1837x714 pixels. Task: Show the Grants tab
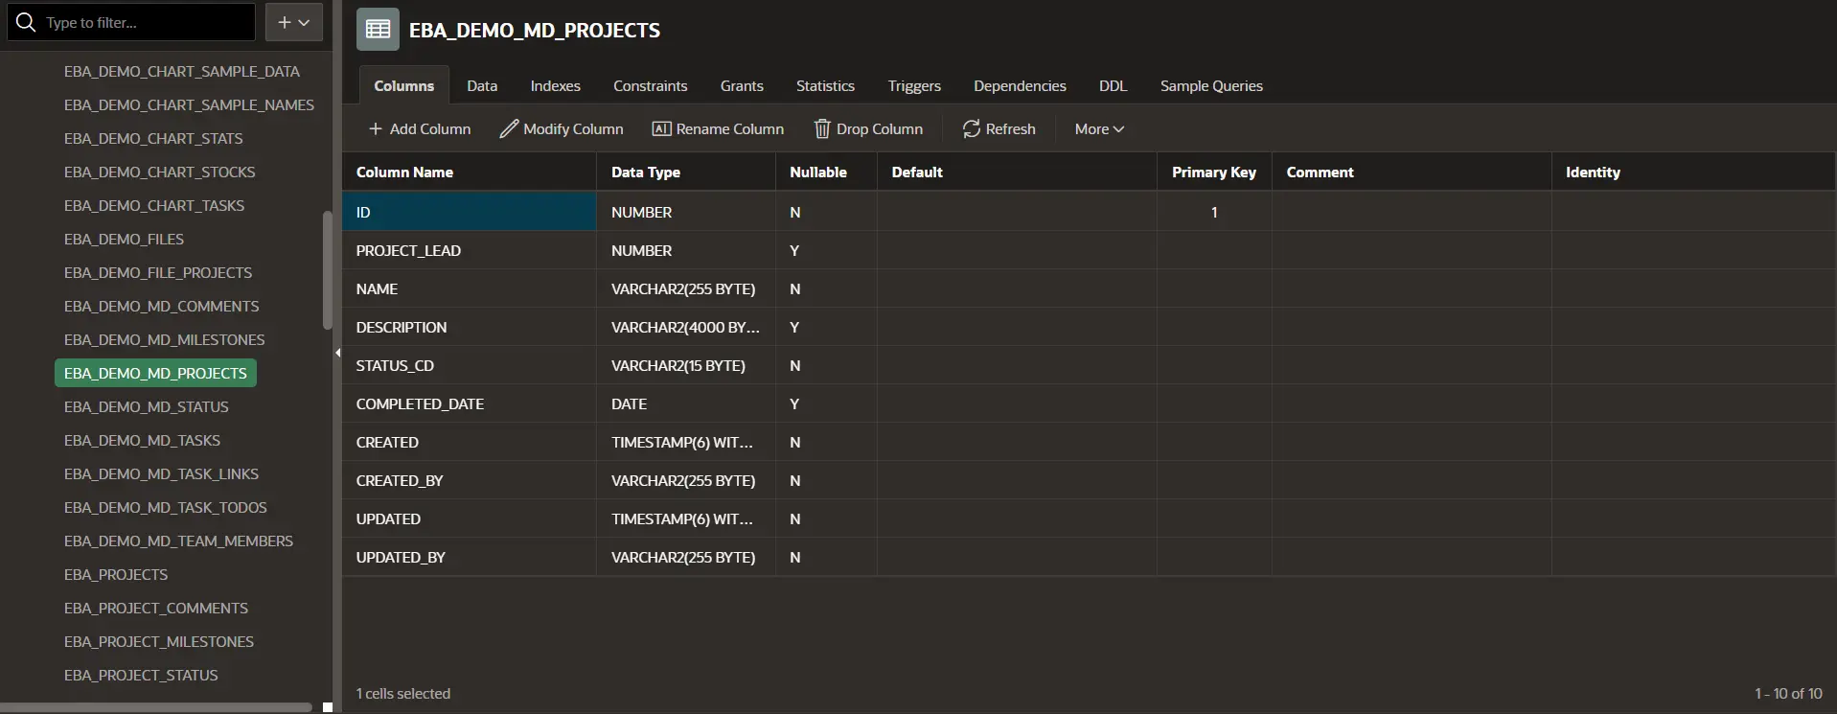coord(742,85)
